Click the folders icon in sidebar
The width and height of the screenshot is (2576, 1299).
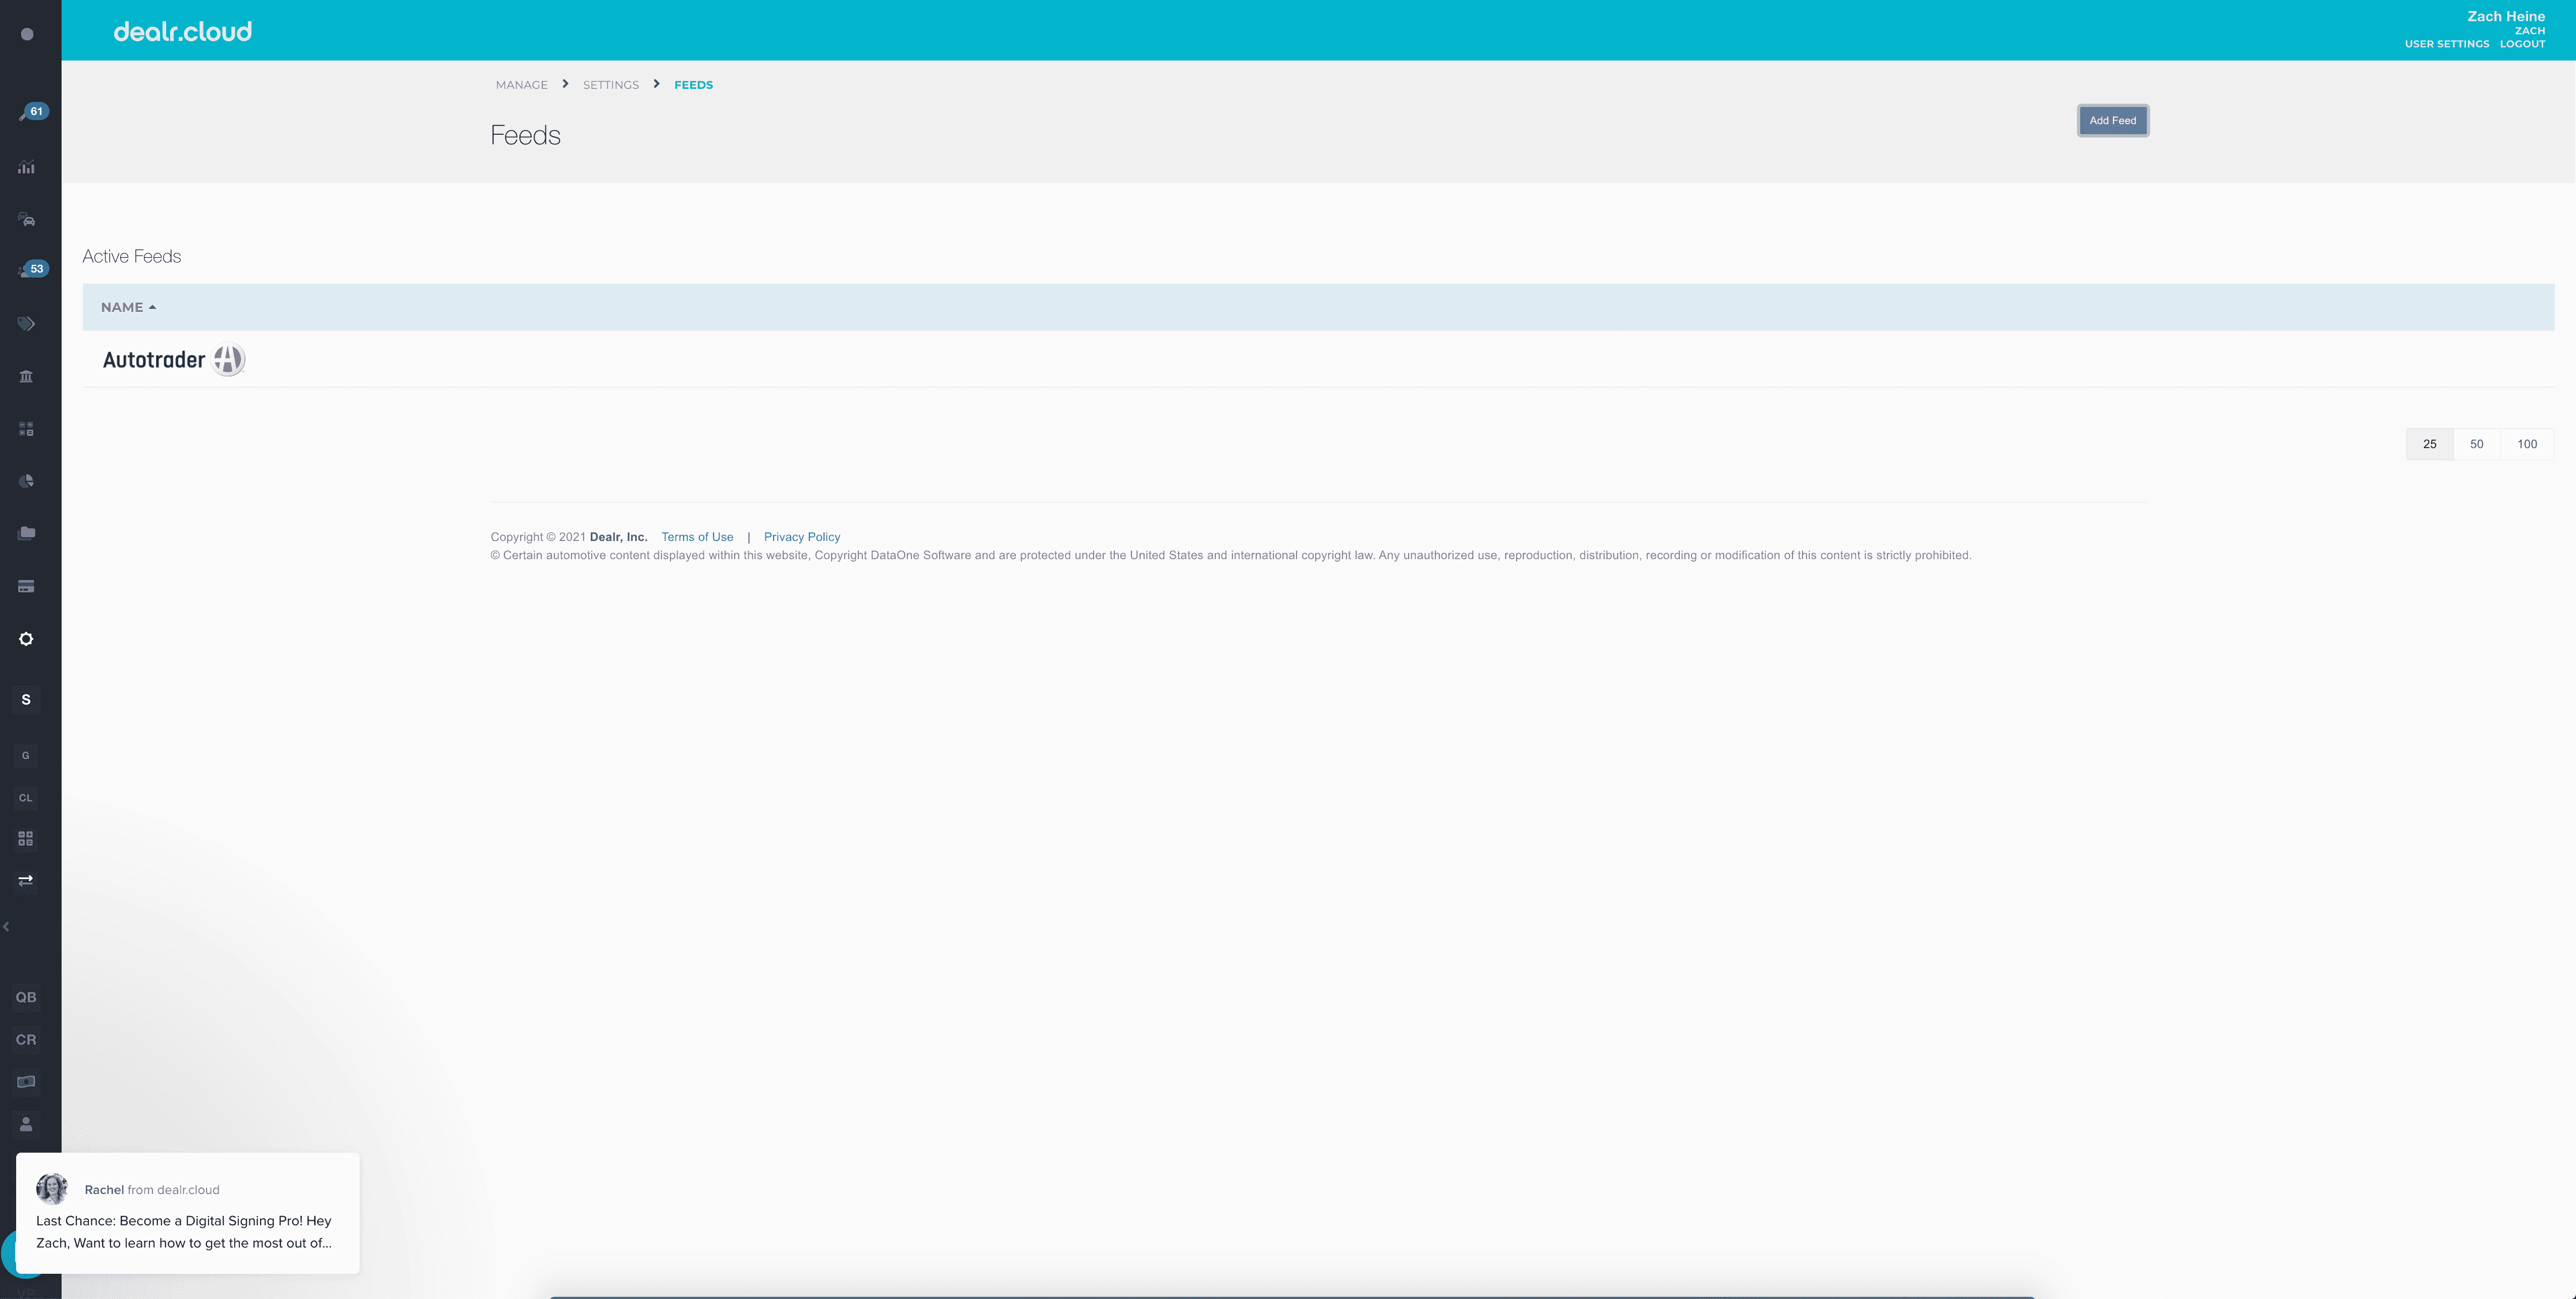click(26, 533)
